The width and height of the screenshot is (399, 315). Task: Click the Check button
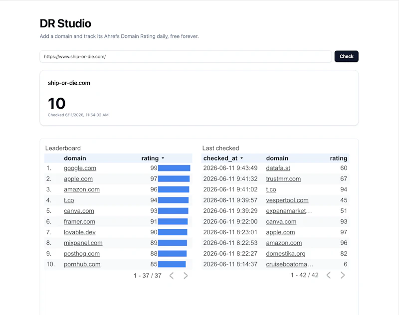tap(346, 56)
